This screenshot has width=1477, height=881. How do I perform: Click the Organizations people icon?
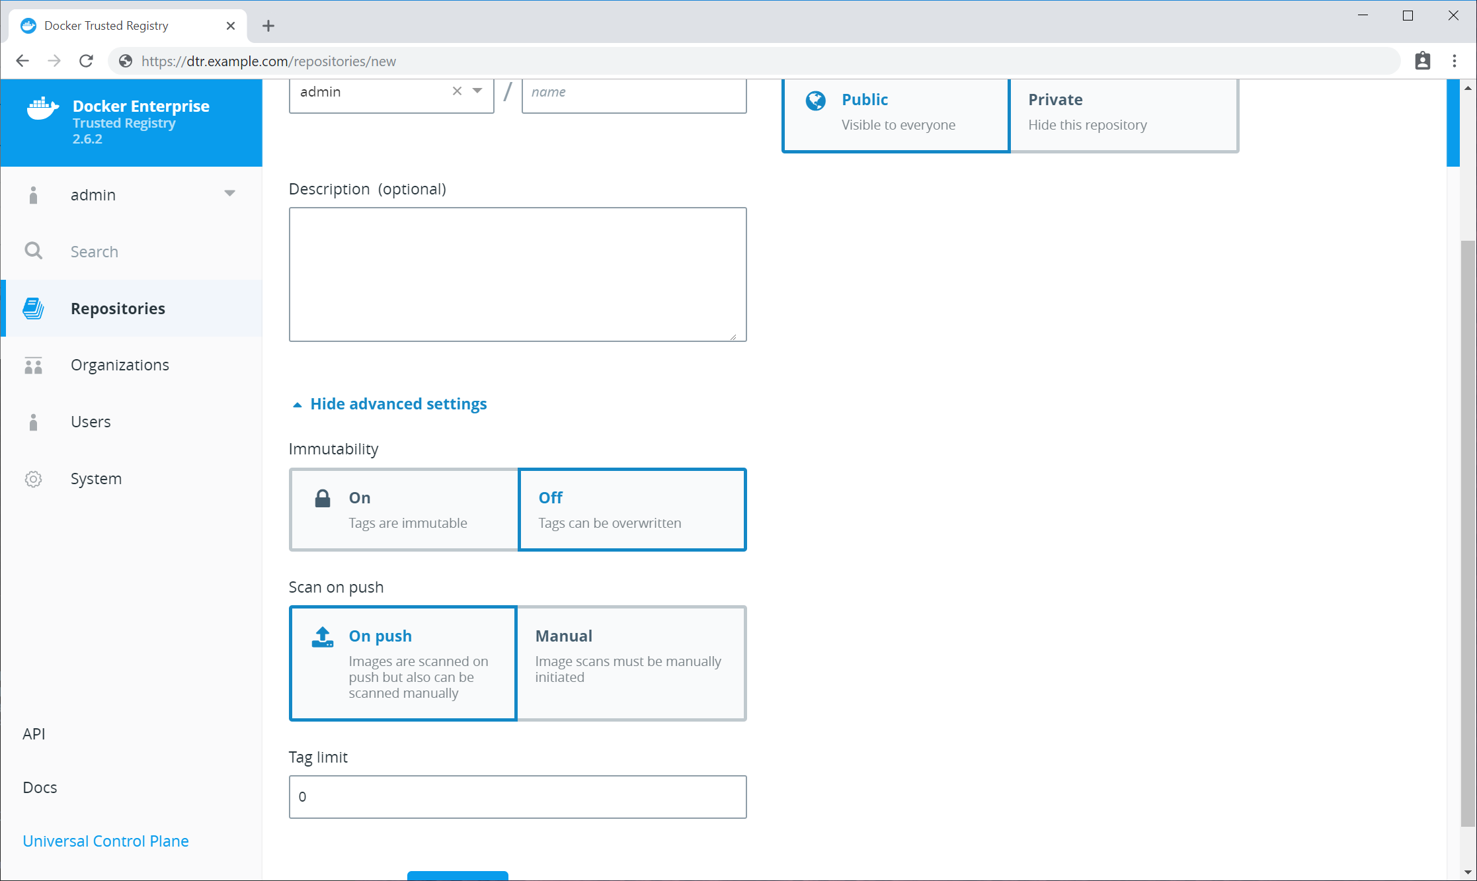[33, 365]
